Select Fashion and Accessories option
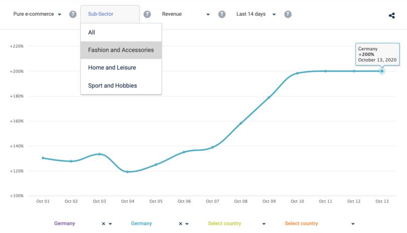 click(x=121, y=50)
